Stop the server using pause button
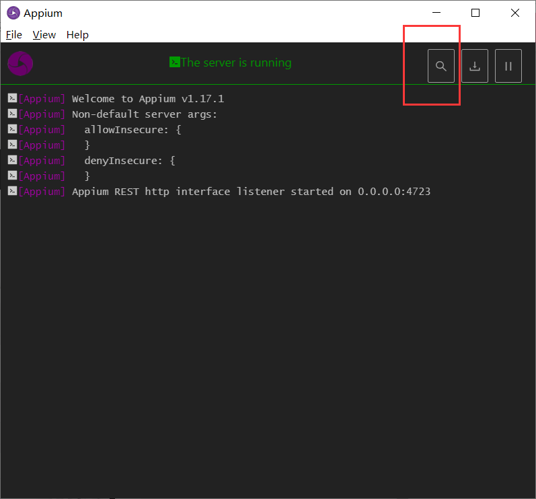Screen dimensions: 536x499 [508, 66]
